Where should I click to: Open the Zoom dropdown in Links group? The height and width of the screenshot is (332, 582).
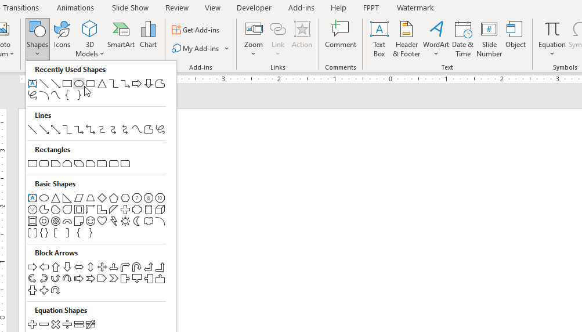[254, 54]
